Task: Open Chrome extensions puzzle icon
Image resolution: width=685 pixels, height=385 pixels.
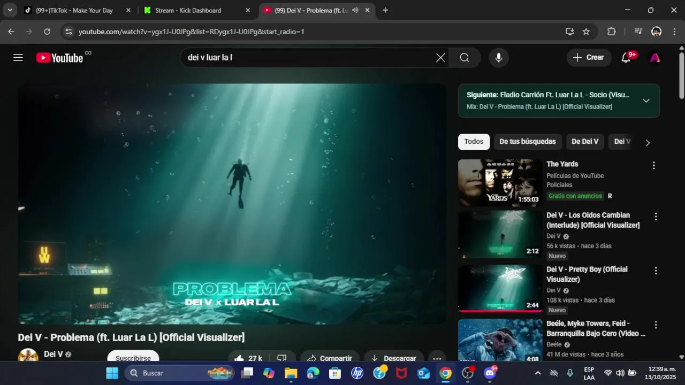Action: click(x=612, y=32)
